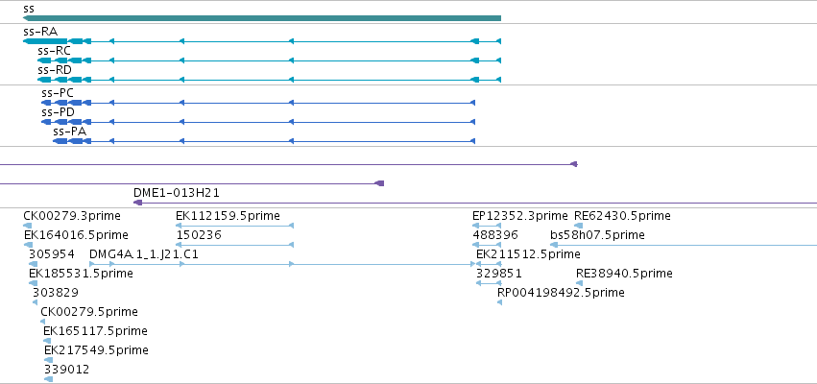The image size is (817, 384).
Task: Click the 339012 feature label
Action: coord(66,370)
